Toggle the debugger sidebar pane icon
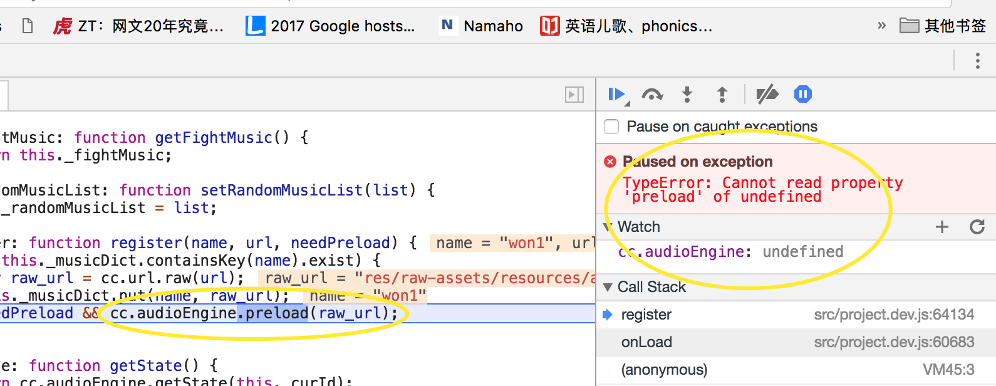This screenshot has height=386, width=996. tap(574, 95)
